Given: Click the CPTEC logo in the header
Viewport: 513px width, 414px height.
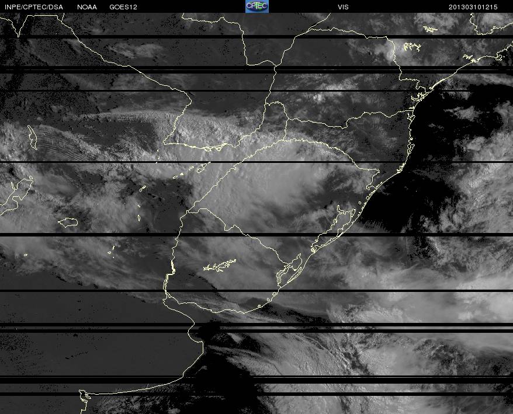Looking at the screenshot, I should click(x=257, y=6).
